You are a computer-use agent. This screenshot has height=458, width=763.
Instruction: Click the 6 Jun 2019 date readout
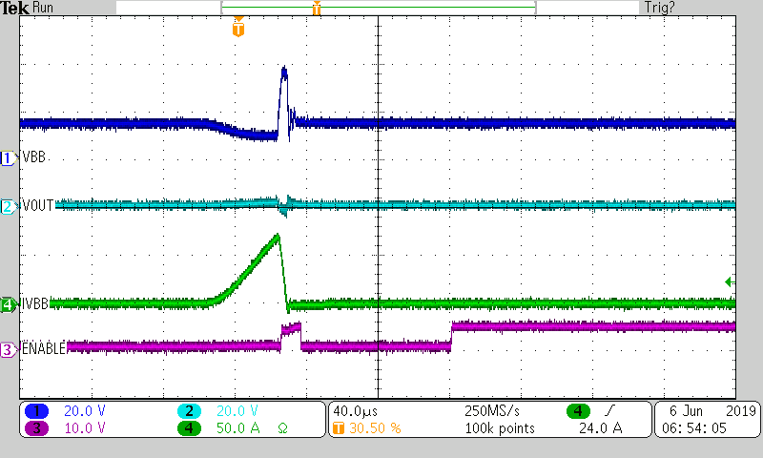point(712,411)
